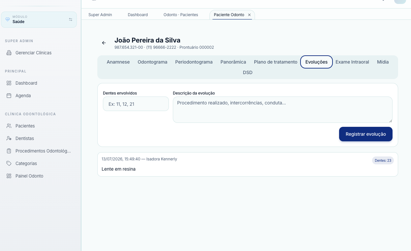Screen dimensions: 411x251
Task: Select the Plano de tratamento tab
Action: 276,62
